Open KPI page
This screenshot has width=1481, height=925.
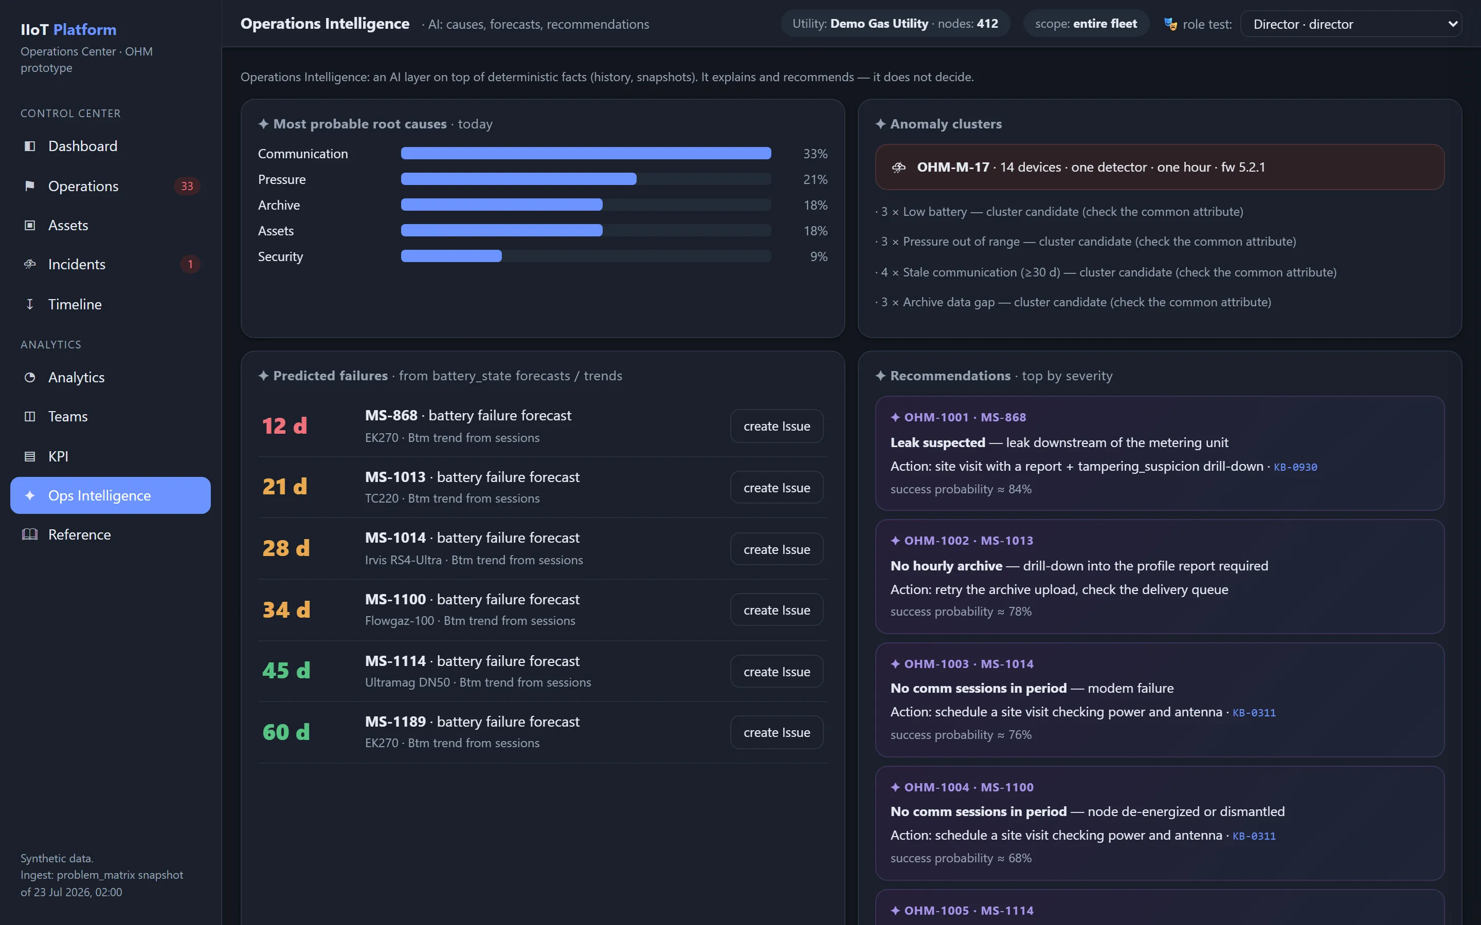click(110, 456)
